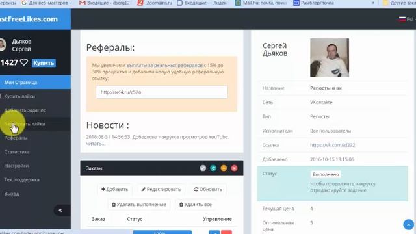The height and width of the screenshot is (234, 416).
Task: Click Удалить выполненные button
Action: pyautogui.click(x=139, y=205)
